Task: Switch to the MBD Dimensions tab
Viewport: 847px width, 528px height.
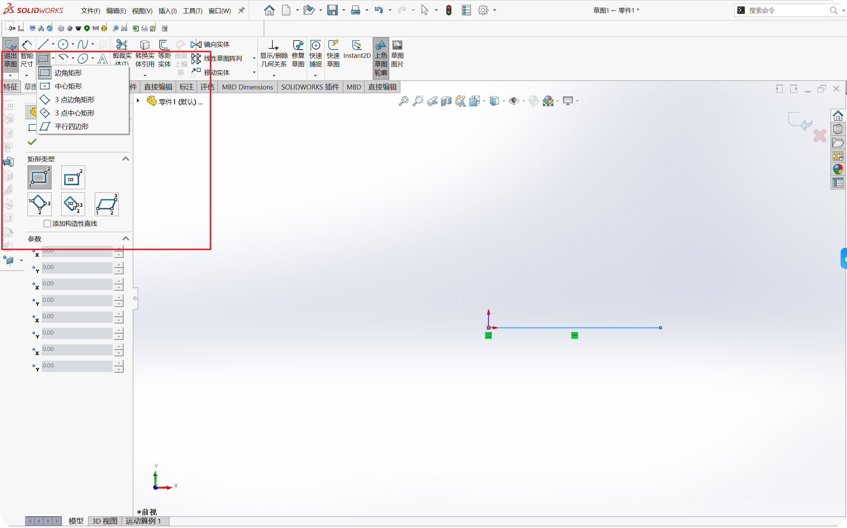Action: (x=247, y=87)
